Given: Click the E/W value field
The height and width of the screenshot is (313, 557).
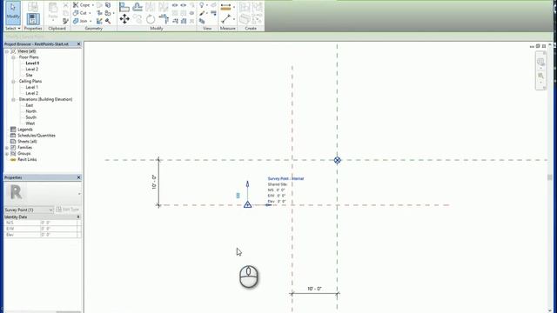Looking at the screenshot, I should point(58,229).
